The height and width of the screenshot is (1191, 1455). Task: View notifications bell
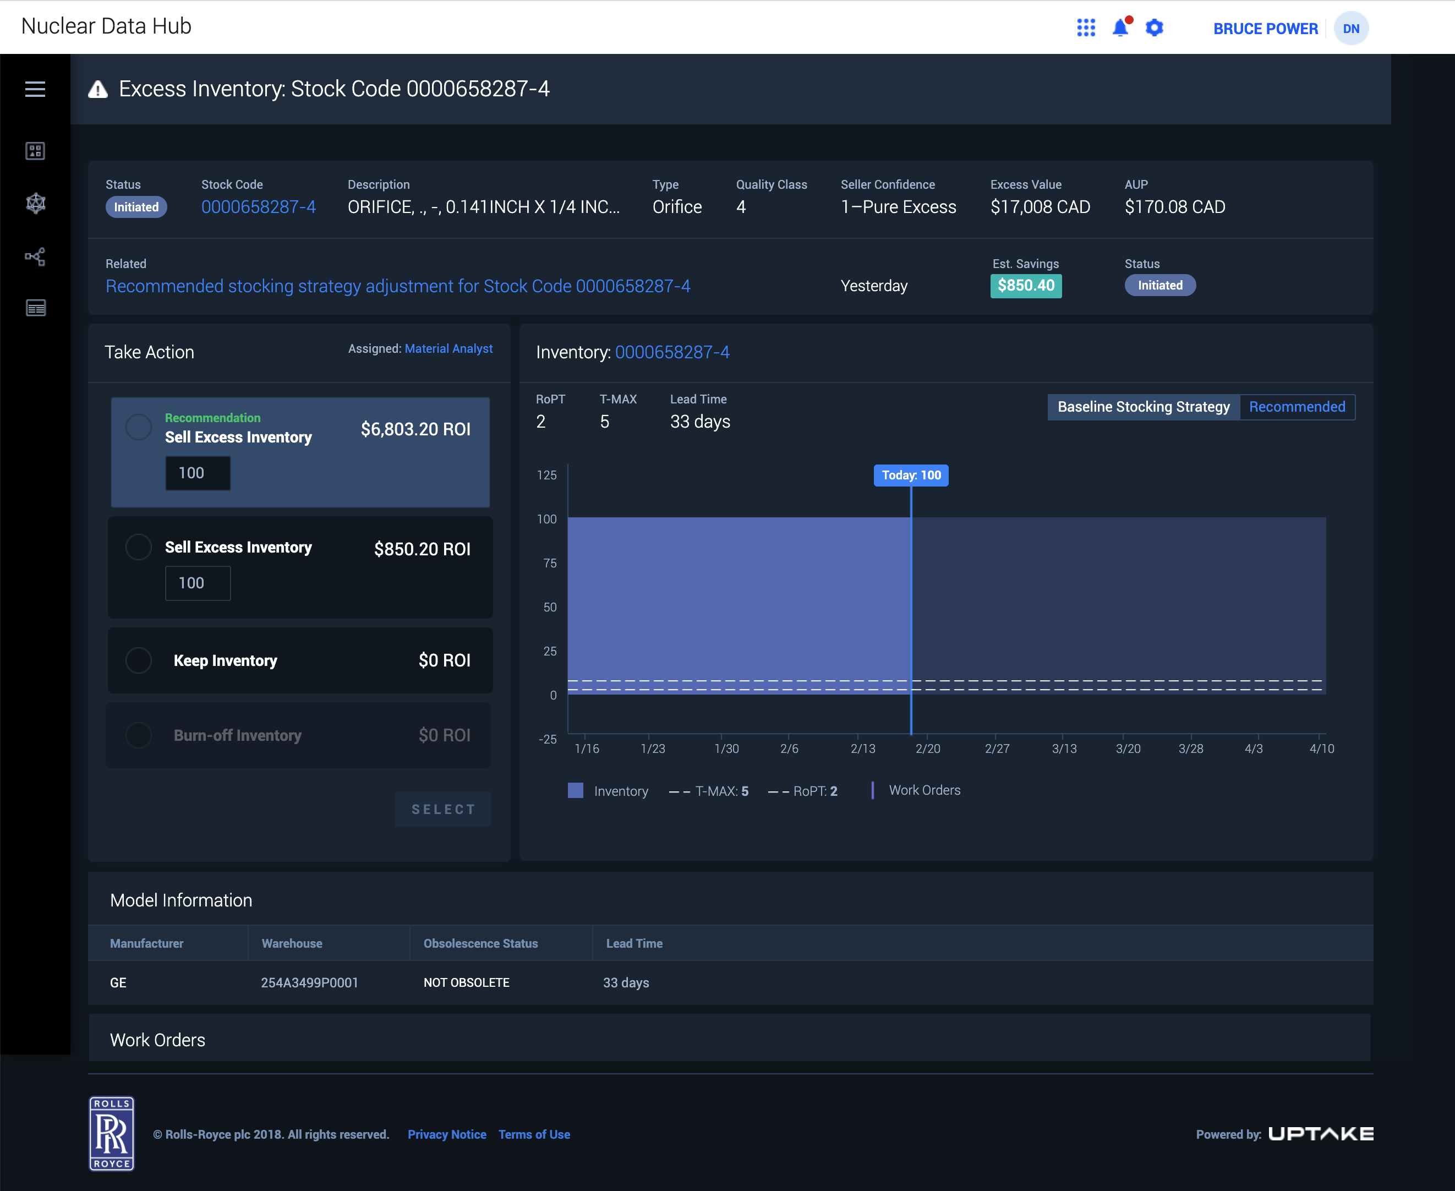1121,28
